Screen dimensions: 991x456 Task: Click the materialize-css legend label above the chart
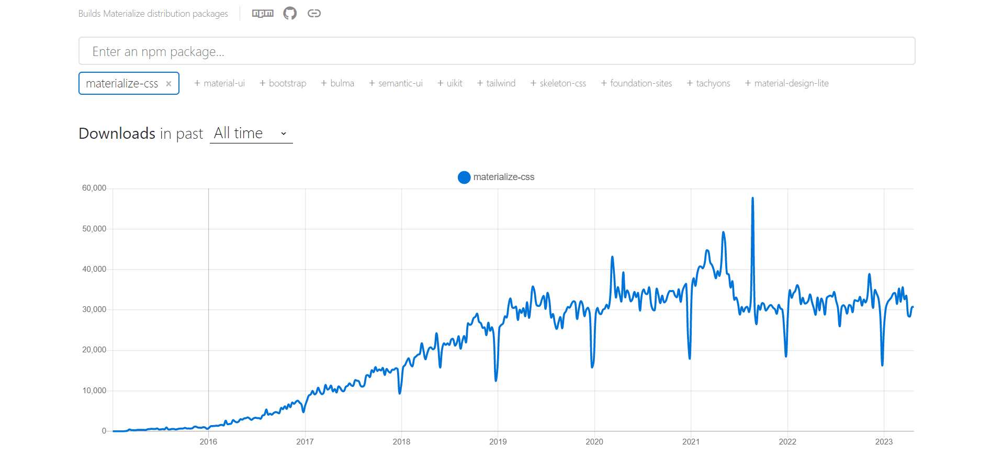point(504,177)
